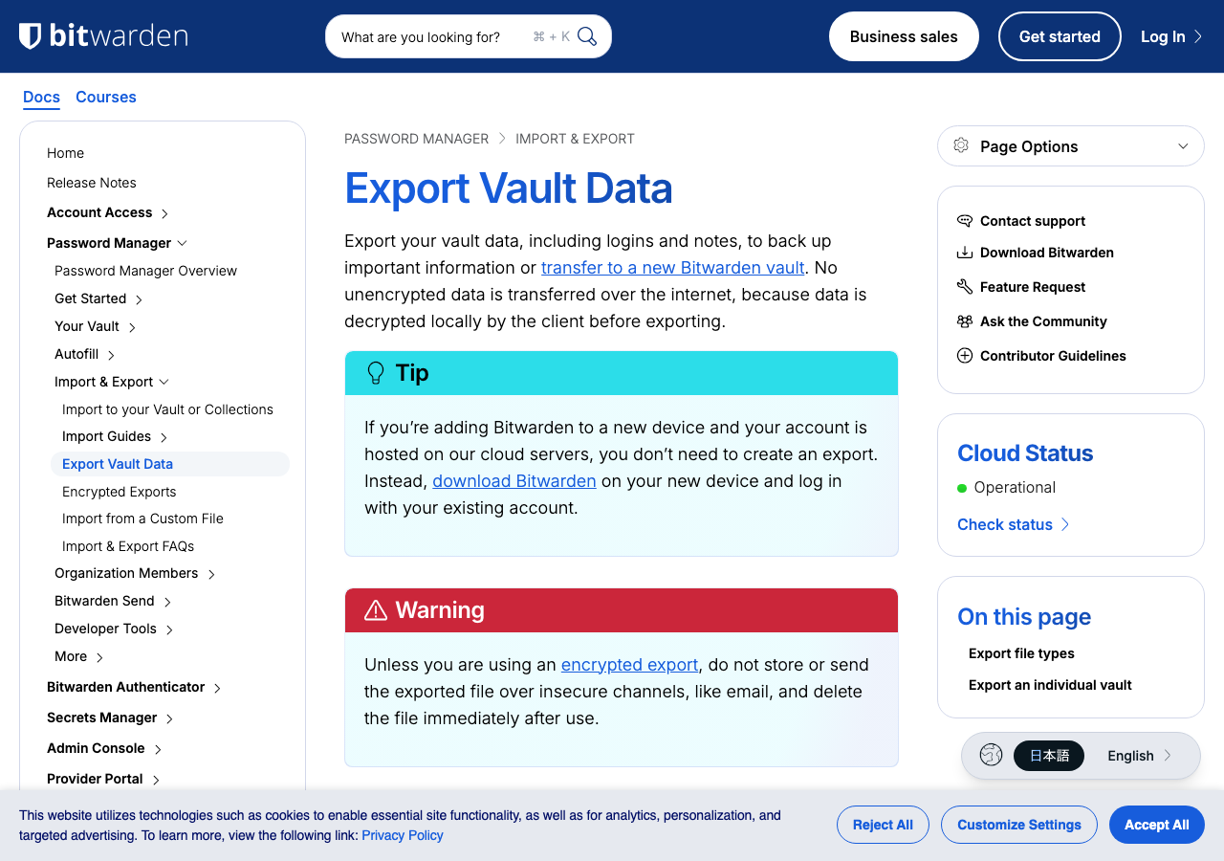Open 'transfer to a new Bitwarden vault' link
The height and width of the screenshot is (861, 1224).
[673, 268]
